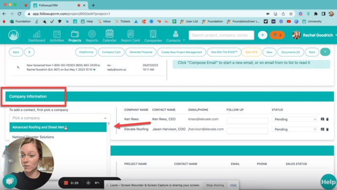The height and width of the screenshot is (190, 337).
Task: Click krees@elevate.com email address
Action: click(x=203, y=119)
